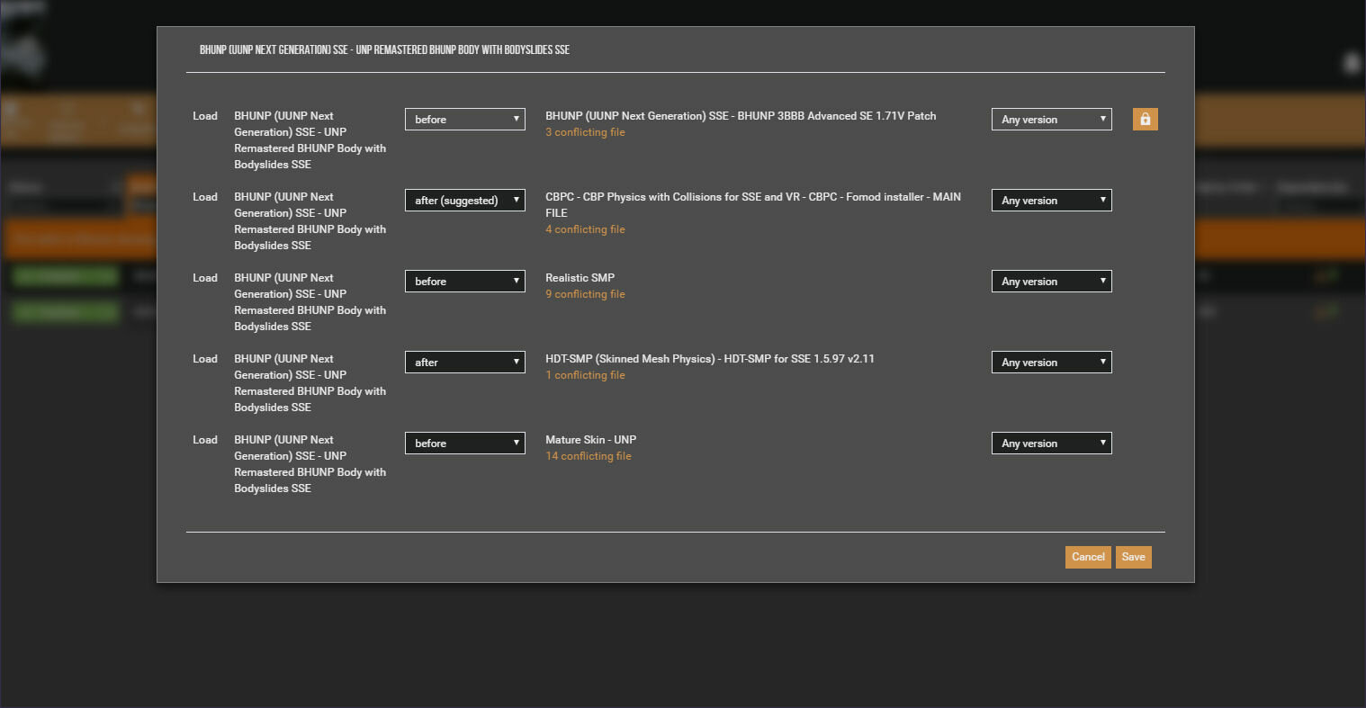The image size is (1366, 708).
Task: Click the 'Realistic SMP' mod name
Action: (x=580, y=278)
